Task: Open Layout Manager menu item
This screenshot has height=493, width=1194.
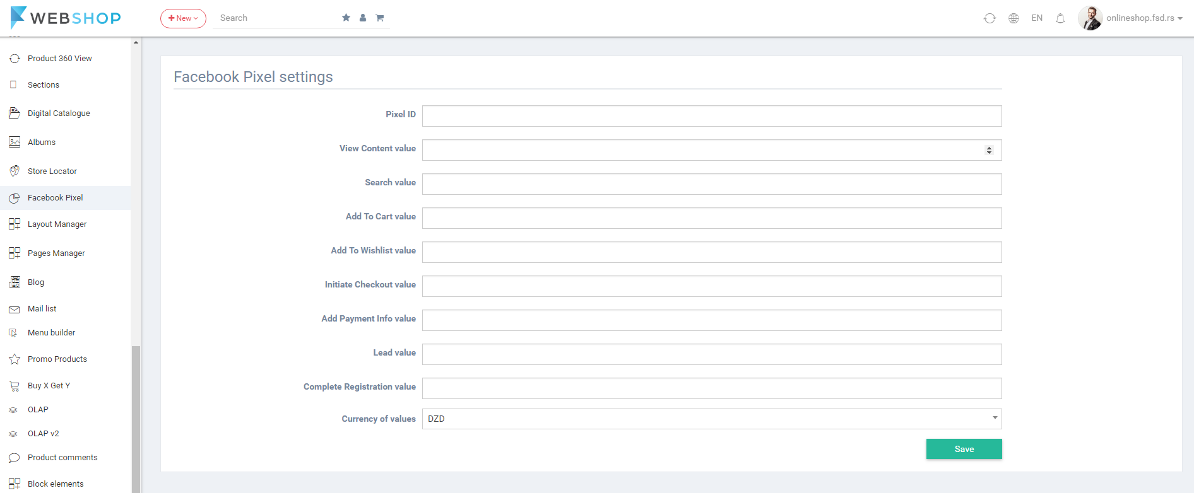Action: [x=57, y=224]
